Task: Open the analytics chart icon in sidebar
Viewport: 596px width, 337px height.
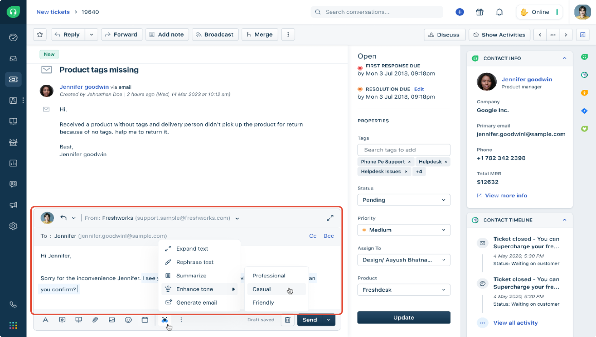Action: [x=13, y=163]
